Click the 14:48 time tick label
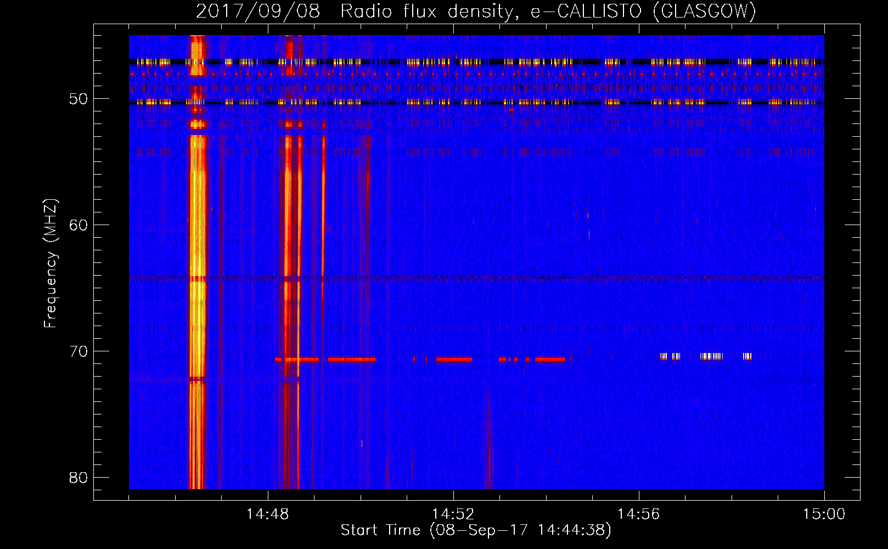Viewport: 888px width, 549px height. (268, 514)
